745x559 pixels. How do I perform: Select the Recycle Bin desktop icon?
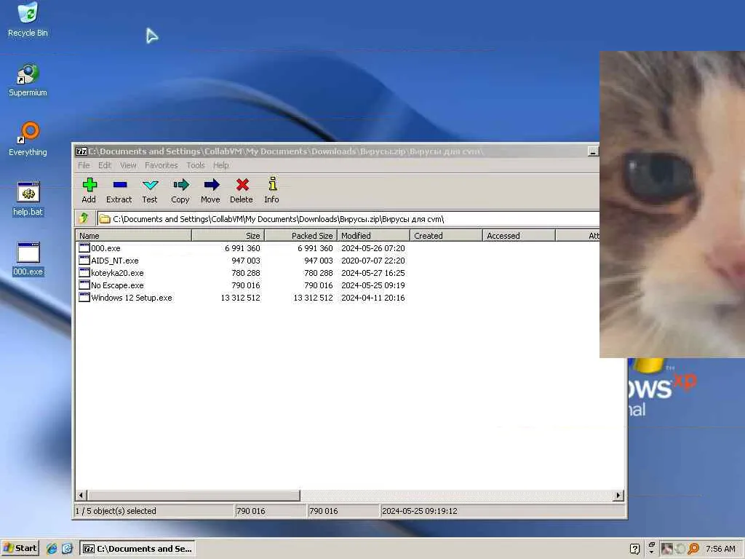click(x=28, y=20)
